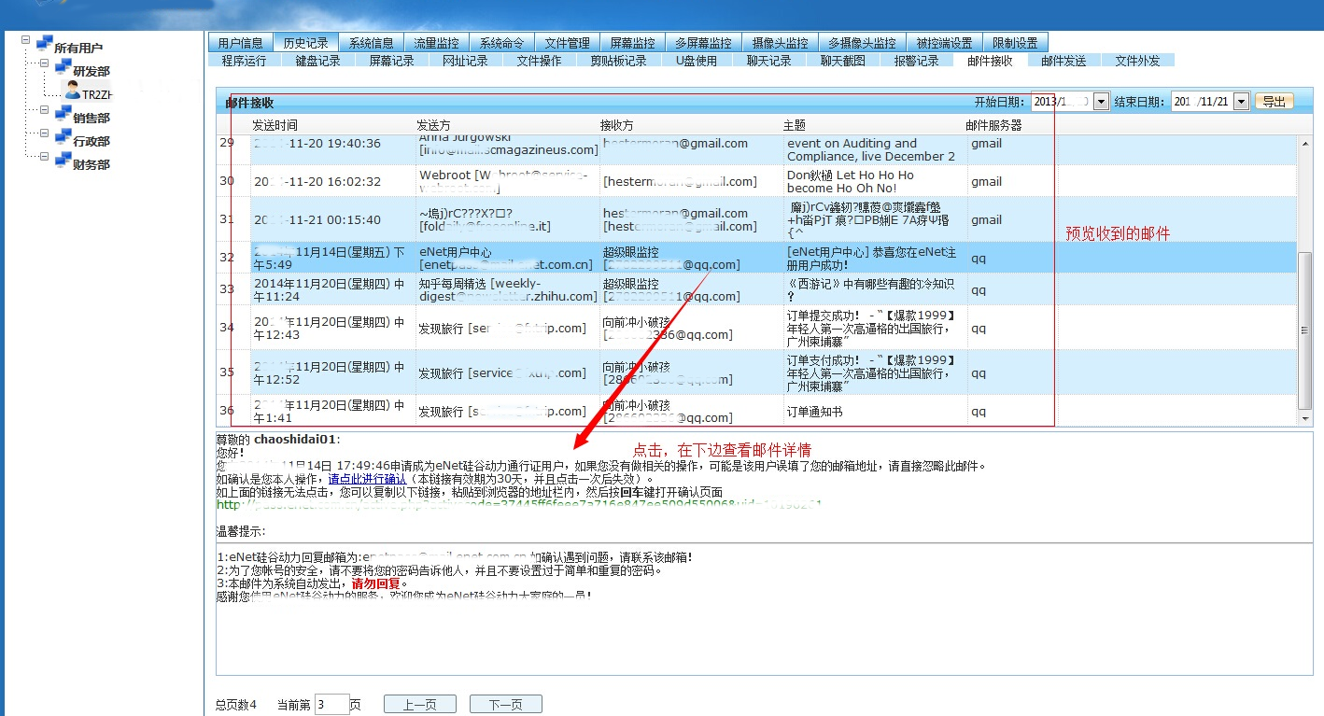1324x716 pixels.
Task: Select the 邮件接收 sub-tab
Action: click(990, 60)
